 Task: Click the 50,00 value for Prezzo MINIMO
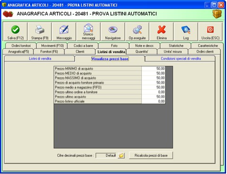pyautogui.click(x=154, y=68)
